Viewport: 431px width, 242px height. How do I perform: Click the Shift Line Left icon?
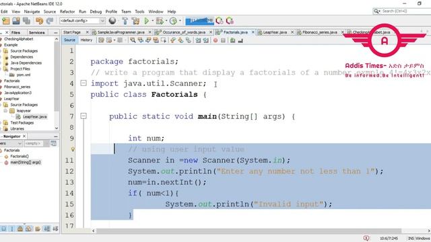coord(198,40)
